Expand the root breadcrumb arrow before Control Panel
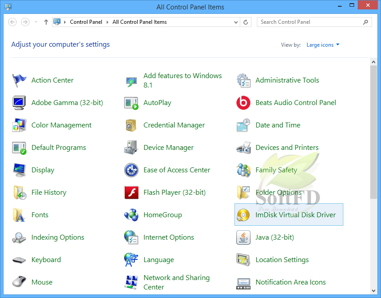Screen dimensions: 381x298 (x=65, y=22)
